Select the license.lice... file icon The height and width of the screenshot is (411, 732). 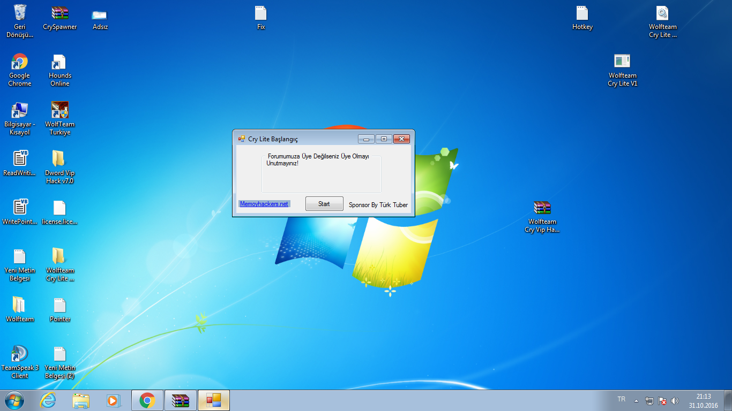(60, 212)
